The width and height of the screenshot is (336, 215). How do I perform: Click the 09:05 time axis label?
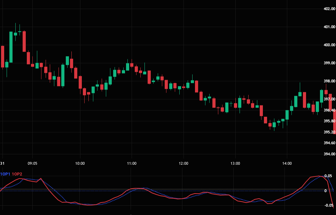tap(32, 163)
